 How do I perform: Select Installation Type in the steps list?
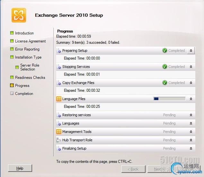[x=28, y=57]
